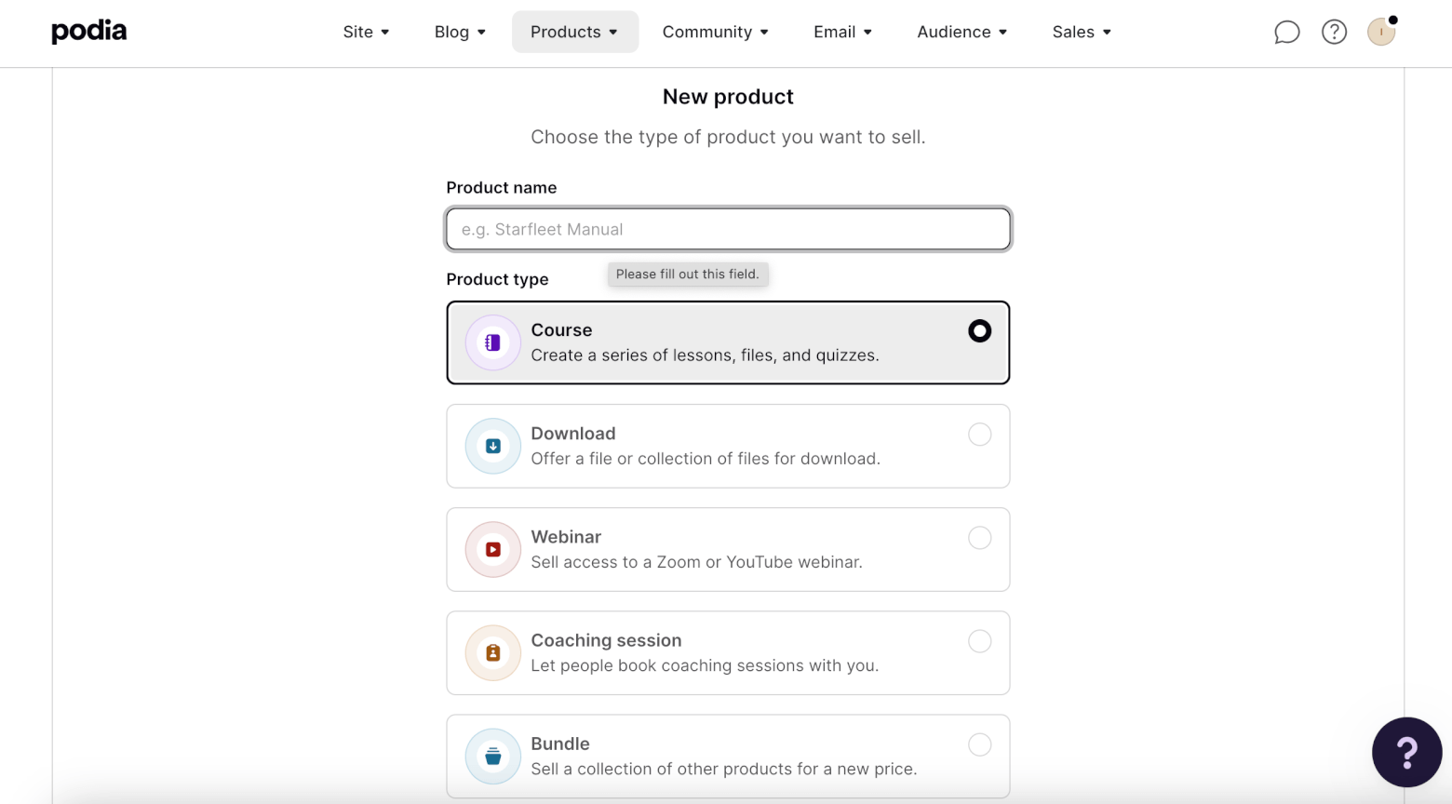1452x804 pixels.
Task: Click 'Let people book coaching sessions' description
Action: (x=705, y=665)
